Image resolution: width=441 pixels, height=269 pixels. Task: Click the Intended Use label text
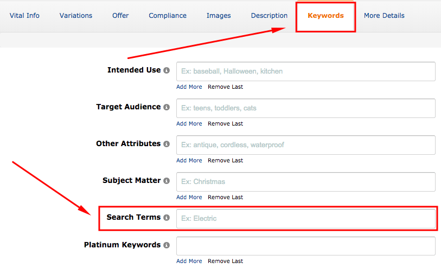[134, 70]
